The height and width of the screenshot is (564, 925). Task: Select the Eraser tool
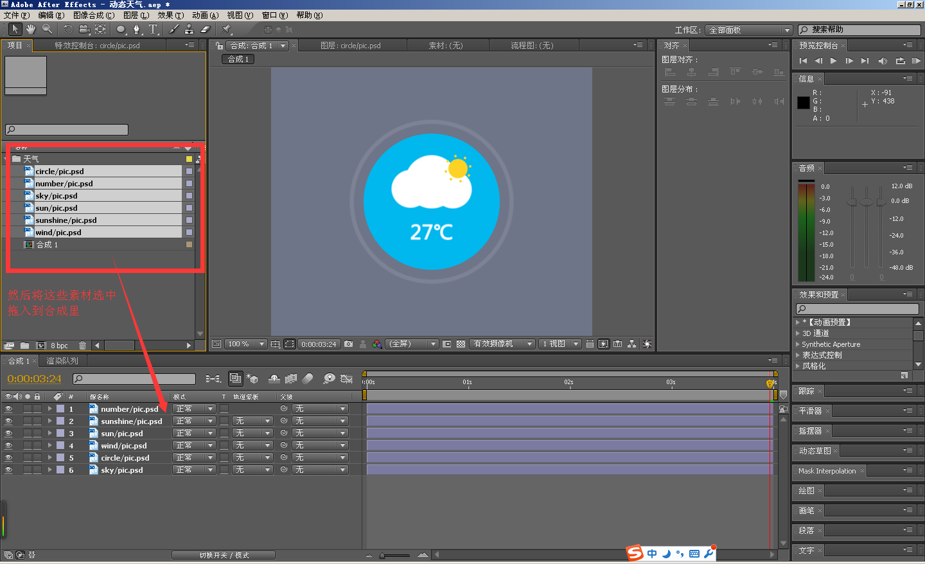(x=206, y=30)
